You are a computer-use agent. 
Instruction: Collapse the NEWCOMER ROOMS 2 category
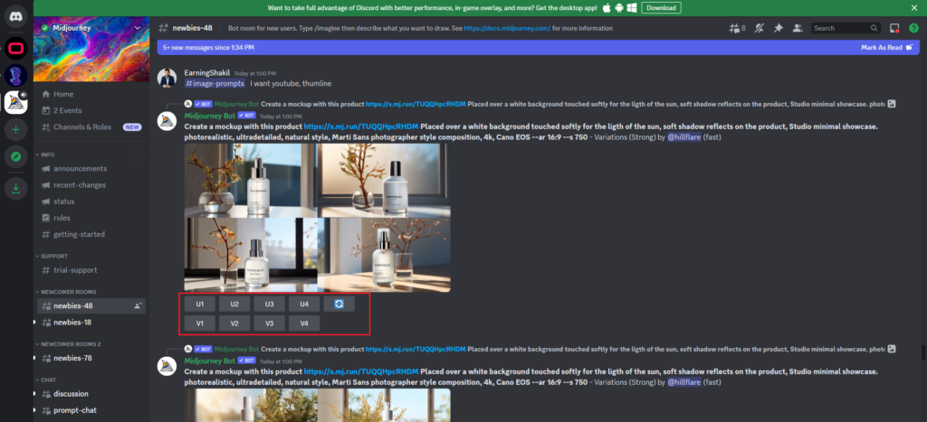pyautogui.click(x=70, y=343)
